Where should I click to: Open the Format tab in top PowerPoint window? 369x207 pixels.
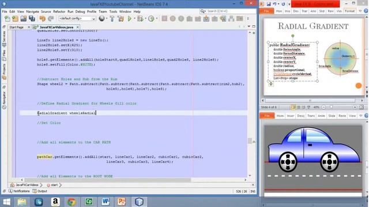click(x=349, y=11)
